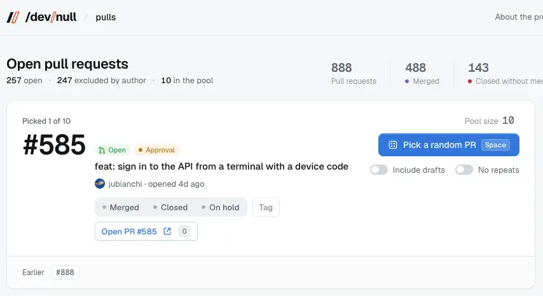
Task: Click the Tag button
Action: point(266,208)
